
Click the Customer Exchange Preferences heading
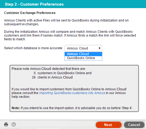tap(30, 13)
